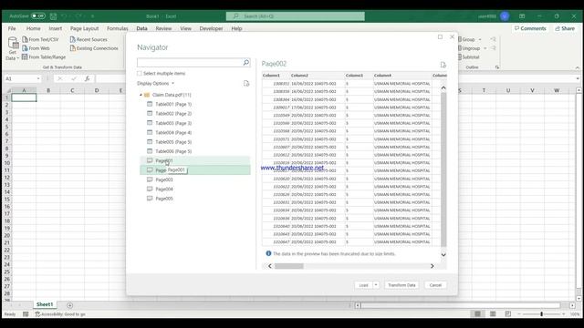The height and width of the screenshot is (328, 584).
Task: Check Select multiple items checkbox
Action: [140, 74]
